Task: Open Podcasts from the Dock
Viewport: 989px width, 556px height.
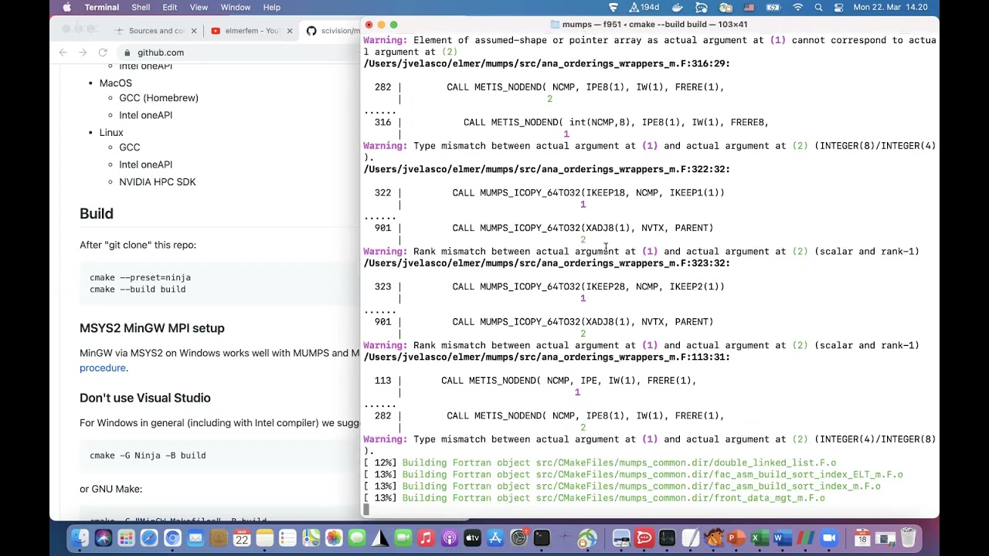Action: (449, 538)
